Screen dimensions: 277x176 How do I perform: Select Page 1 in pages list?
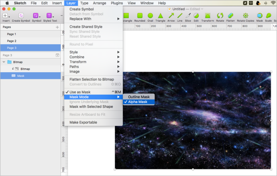click(30, 34)
